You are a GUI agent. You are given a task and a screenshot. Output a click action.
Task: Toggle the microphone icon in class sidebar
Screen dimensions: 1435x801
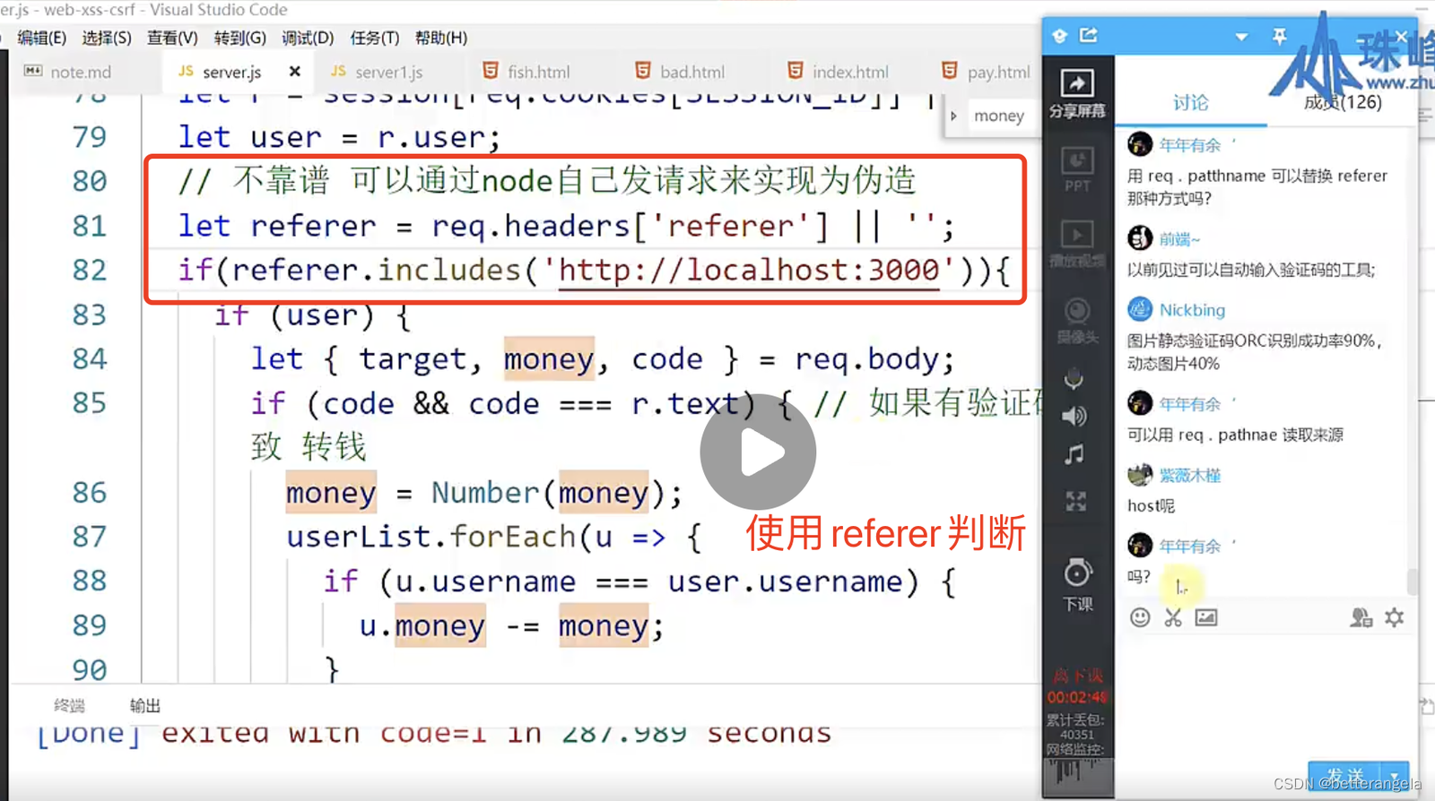(x=1074, y=378)
